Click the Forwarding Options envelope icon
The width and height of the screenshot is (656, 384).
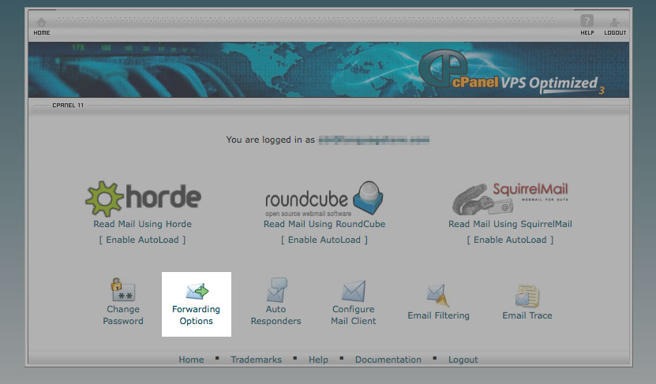(x=197, y=291)
